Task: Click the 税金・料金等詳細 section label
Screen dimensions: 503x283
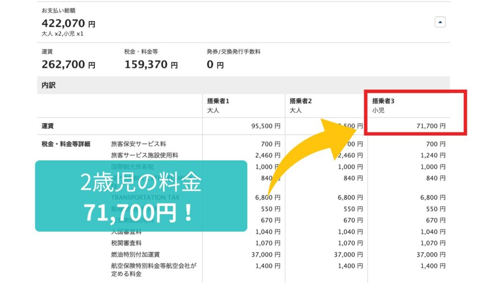Action: coord(66,144)
